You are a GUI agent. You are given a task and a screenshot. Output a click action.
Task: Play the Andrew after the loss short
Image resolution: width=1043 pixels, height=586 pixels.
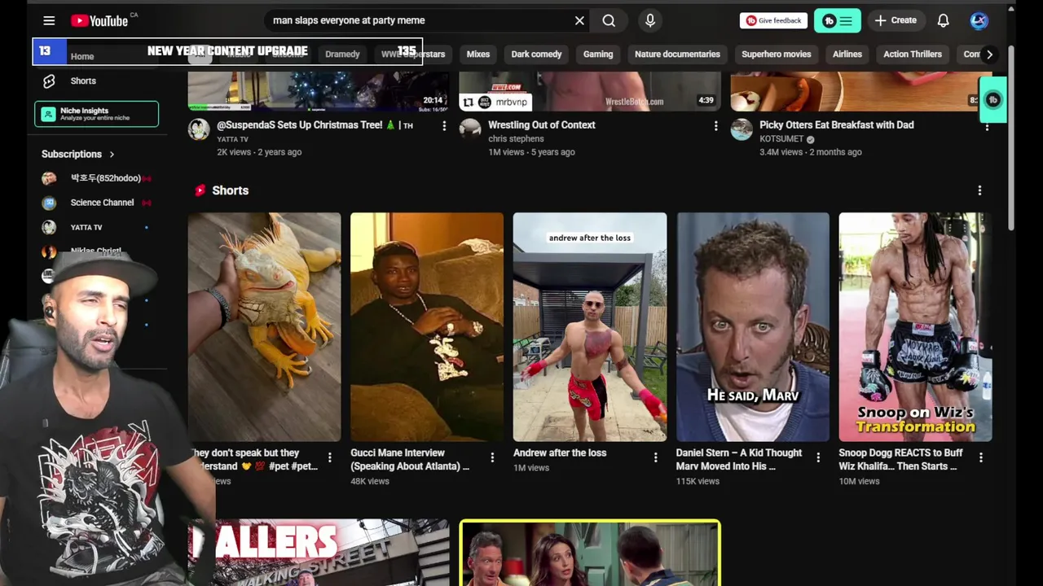click(x=590, y=327)
